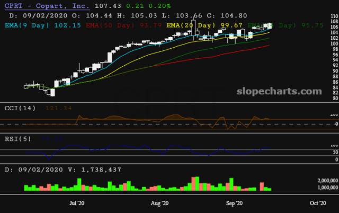The width and height of the screenshot is (339, 213).
Task: Click the Jul '20 date axis label
Action: (x=77, y=202)
